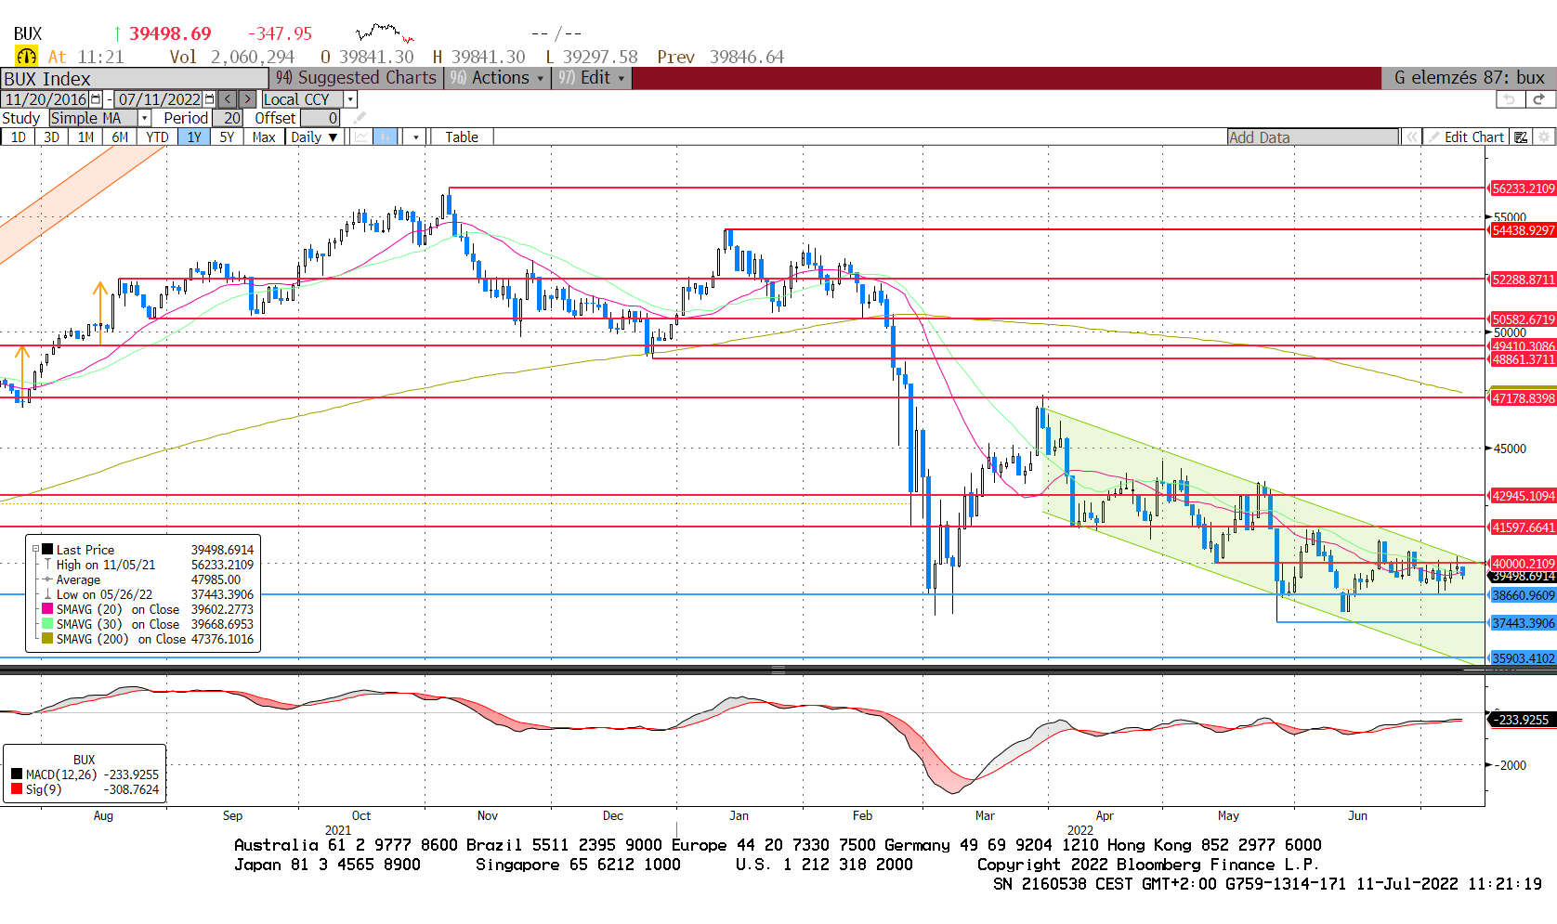Open the start date calendar picker
Screen dimensions: 1557x924
click(95, 99)
